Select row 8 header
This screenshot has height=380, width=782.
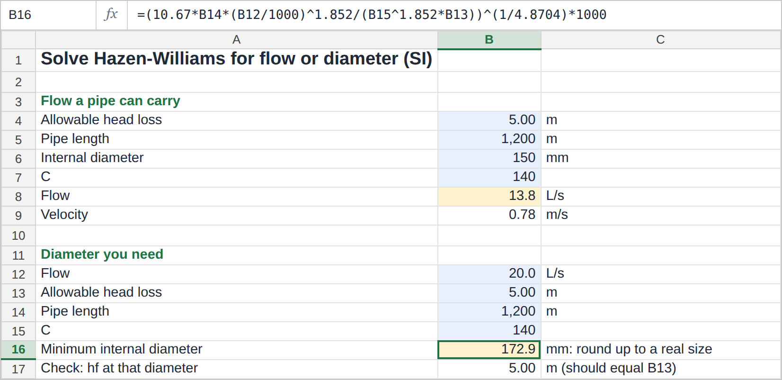[x=18, y=197]
